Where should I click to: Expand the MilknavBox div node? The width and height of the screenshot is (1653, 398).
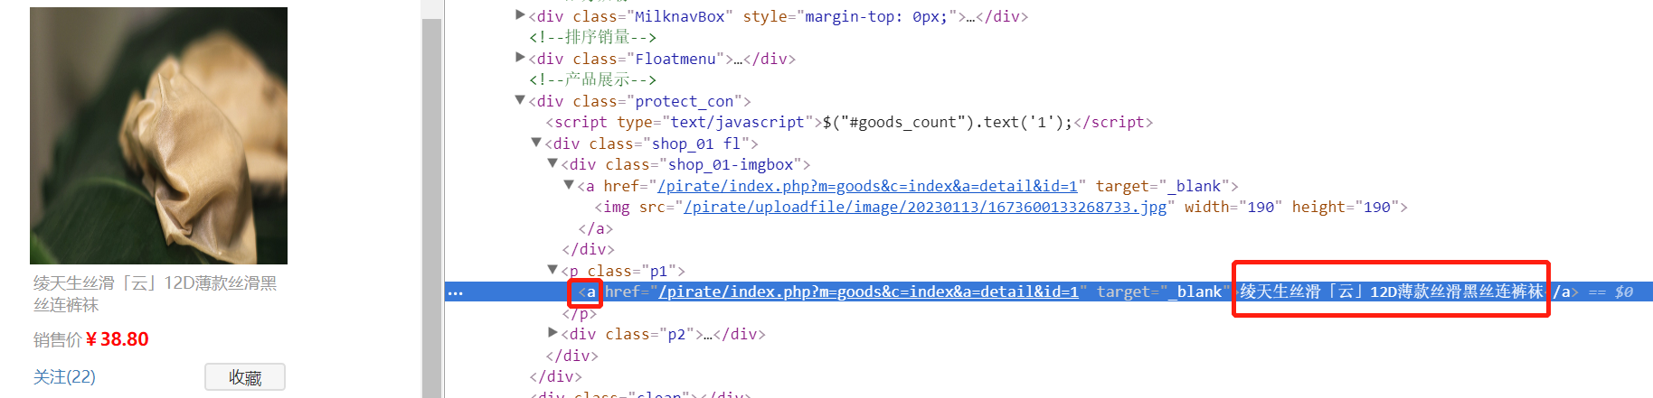(520, 15)
